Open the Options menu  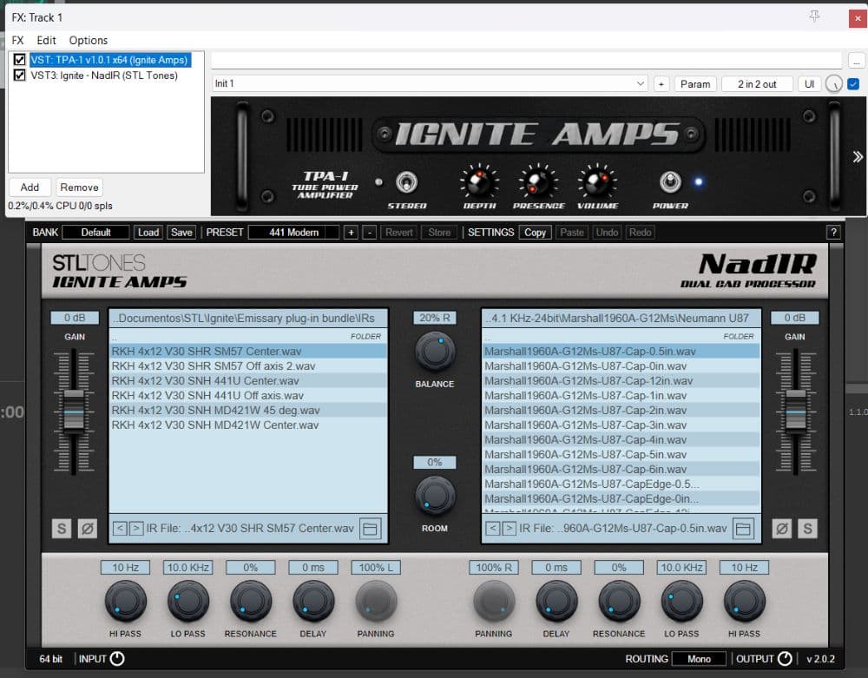click(88, 41)
